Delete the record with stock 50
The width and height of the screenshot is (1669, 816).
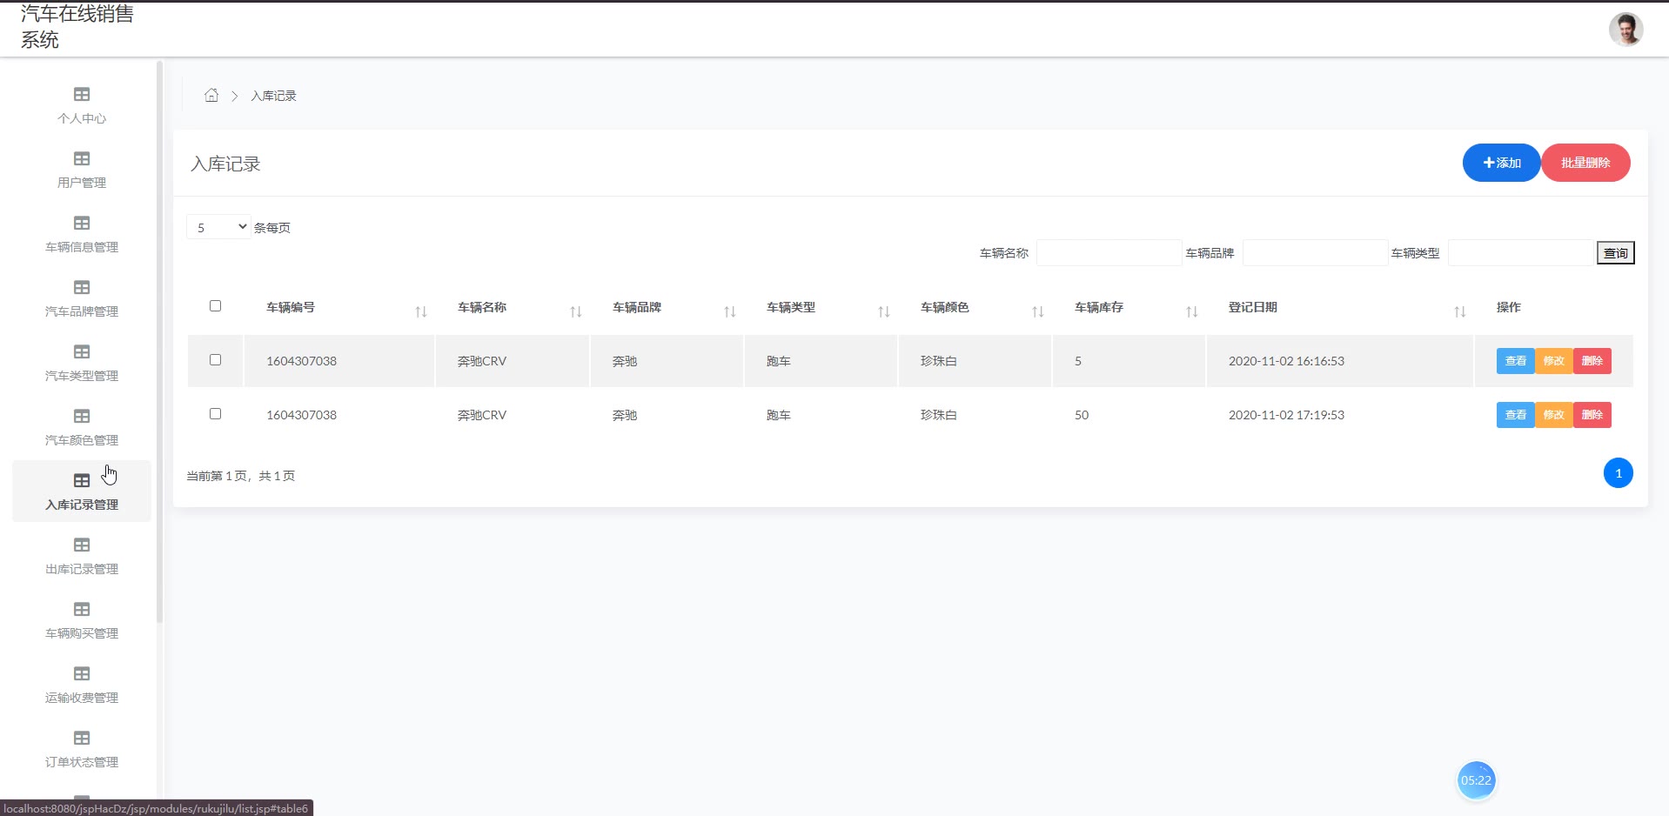point(1592,415)
